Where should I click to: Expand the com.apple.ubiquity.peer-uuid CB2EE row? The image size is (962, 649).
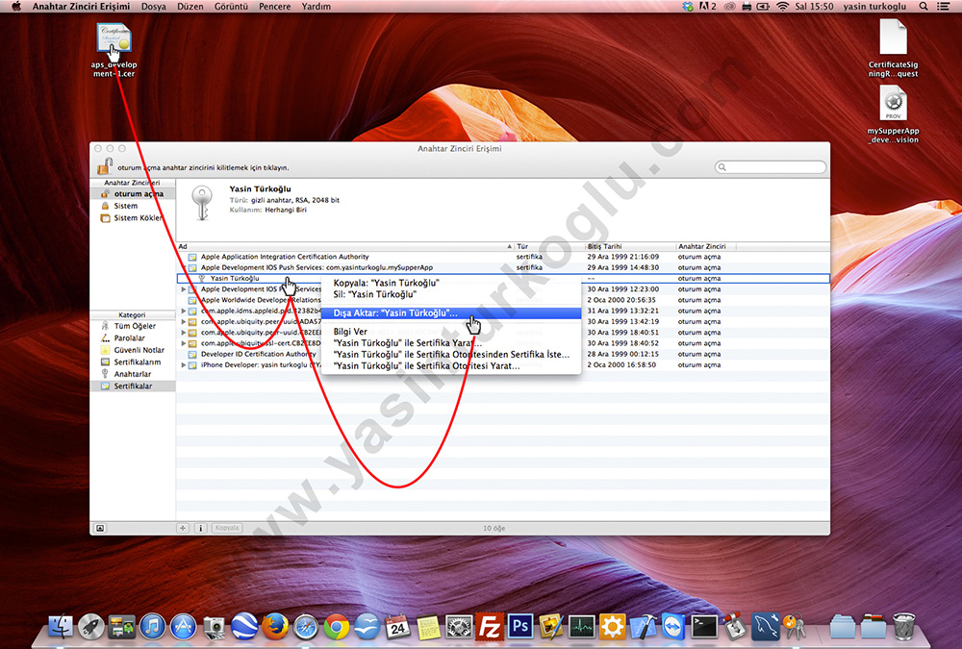coord(183,333)
